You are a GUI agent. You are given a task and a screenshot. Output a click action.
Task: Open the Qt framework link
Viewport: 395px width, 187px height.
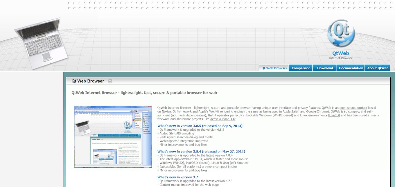pyautogui.click(x=182, y=112)
